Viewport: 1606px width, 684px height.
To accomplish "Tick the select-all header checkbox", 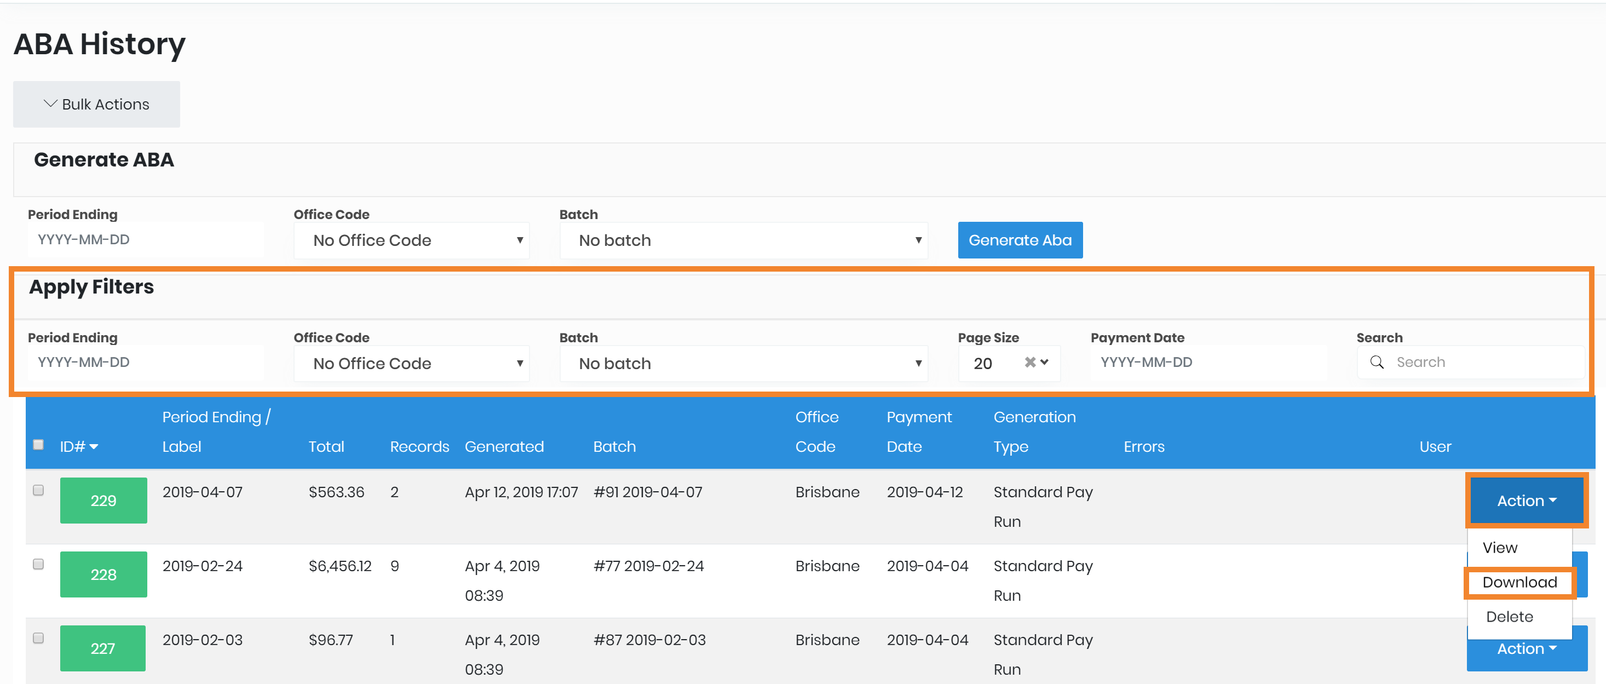I will tap(39, 445).
